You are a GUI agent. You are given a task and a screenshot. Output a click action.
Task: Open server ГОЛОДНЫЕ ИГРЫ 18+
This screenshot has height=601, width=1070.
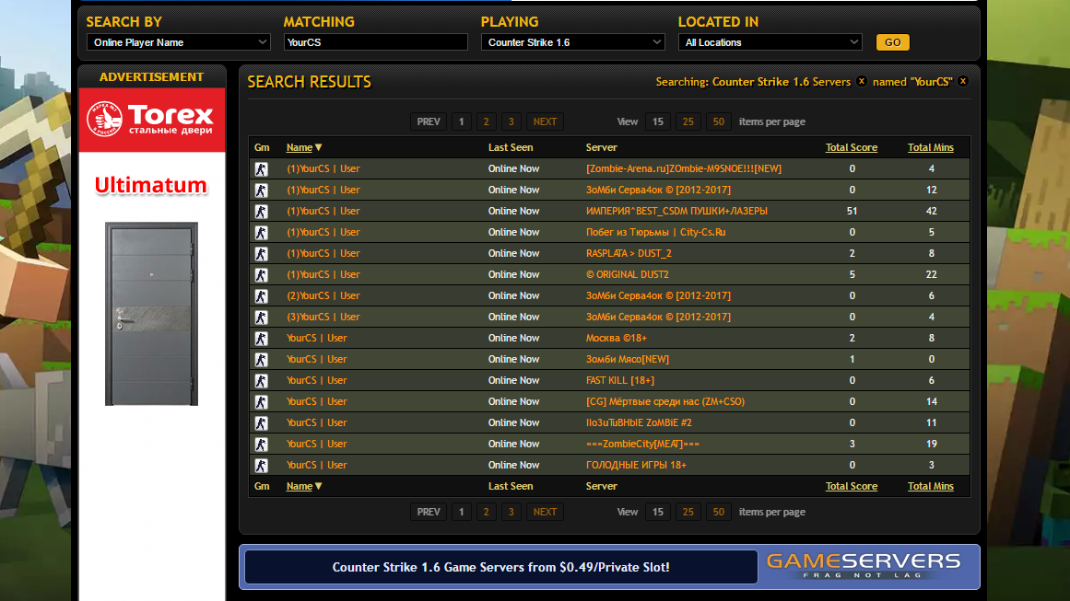tap(636, 465)
